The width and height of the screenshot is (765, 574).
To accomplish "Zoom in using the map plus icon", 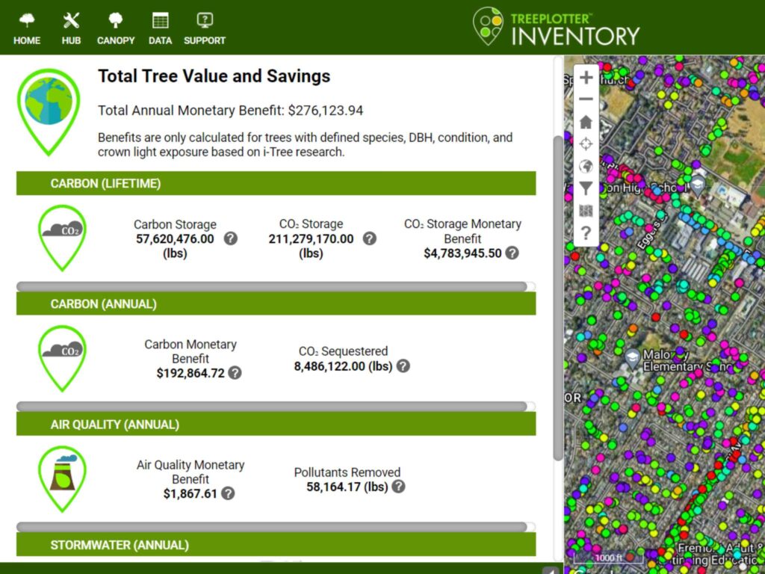I will tap(586, 77).
